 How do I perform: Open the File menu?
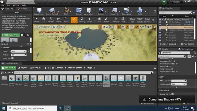tap(3, 5)
